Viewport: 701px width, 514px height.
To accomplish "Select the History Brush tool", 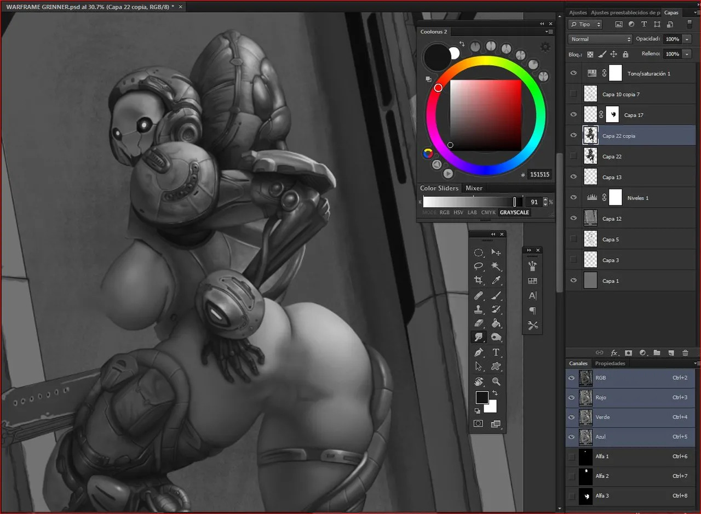I will pos(496,310).
